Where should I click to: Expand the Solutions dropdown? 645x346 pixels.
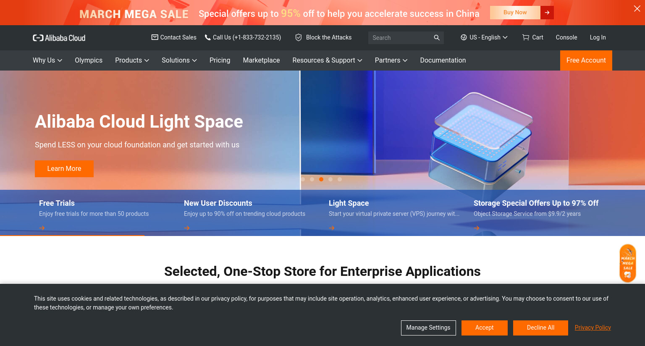click(x=179, y=60)
